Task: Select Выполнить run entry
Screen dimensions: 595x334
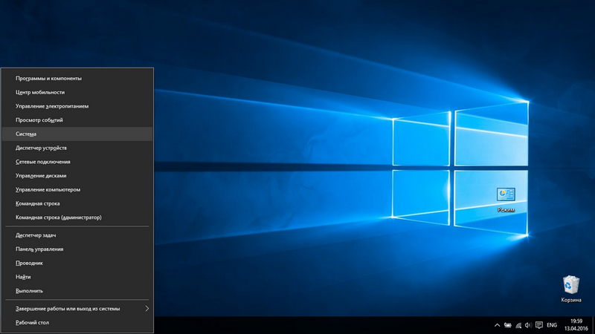Action: [x=77, y=291]
